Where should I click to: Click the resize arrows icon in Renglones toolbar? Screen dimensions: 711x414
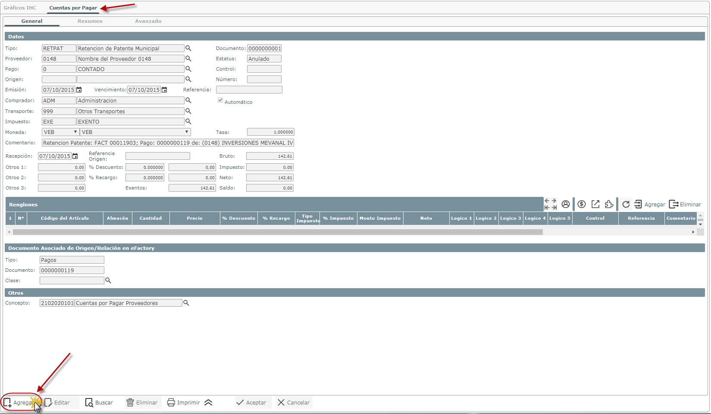click(x=550, y=204)
